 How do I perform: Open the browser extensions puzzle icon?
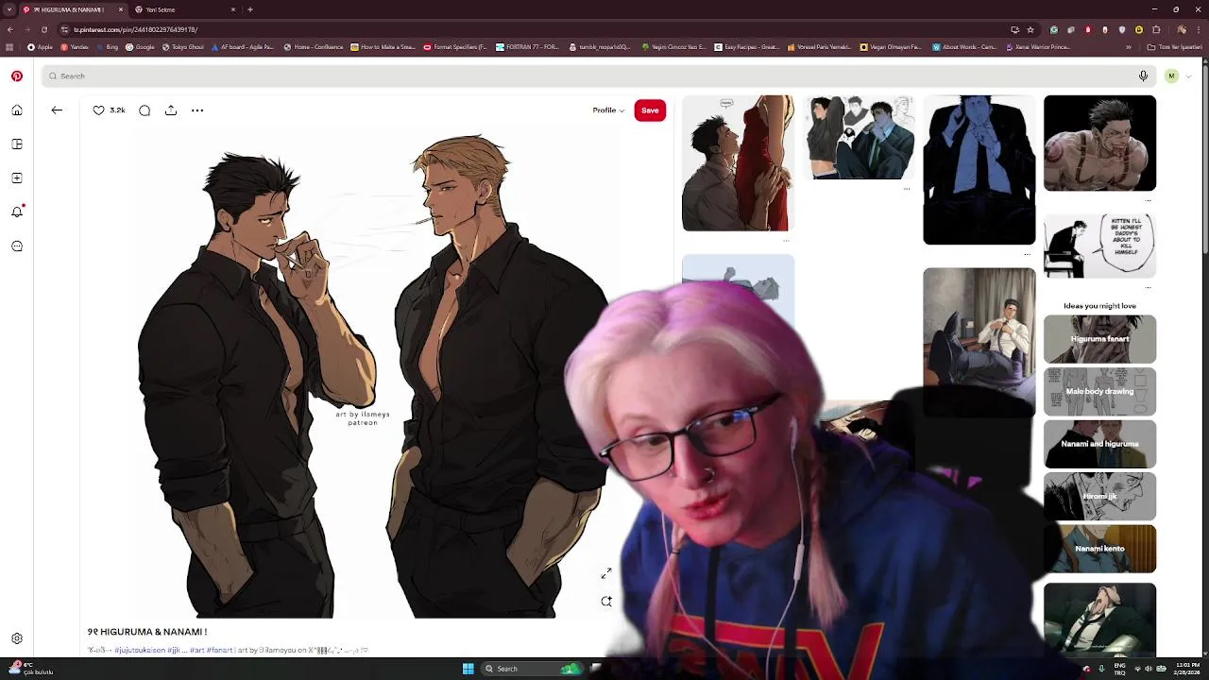click(x=1155, y=29)
